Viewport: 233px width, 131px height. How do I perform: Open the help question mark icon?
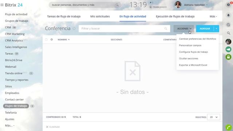pos(228,5)
